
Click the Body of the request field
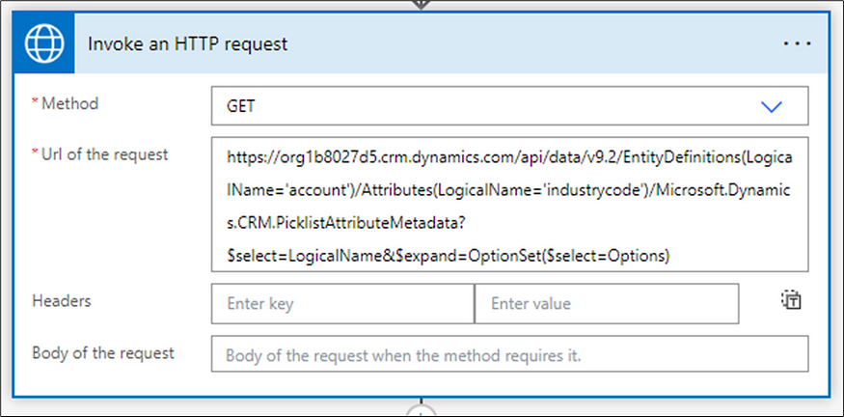tap(509, 354)
